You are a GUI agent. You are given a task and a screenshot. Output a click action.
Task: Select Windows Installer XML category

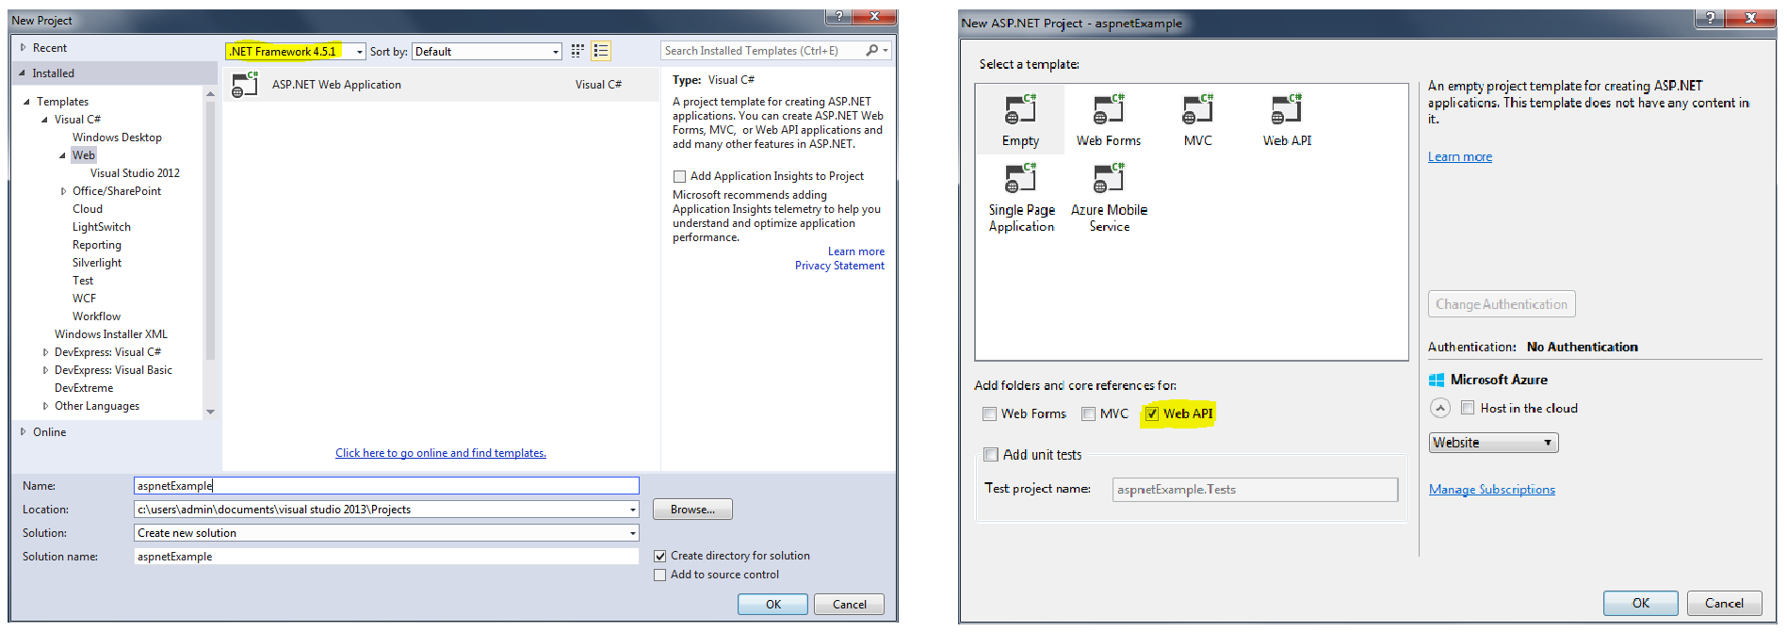111,334
